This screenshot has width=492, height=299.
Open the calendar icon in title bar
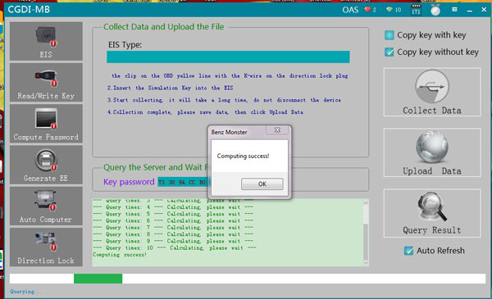(x=416, y=10)
